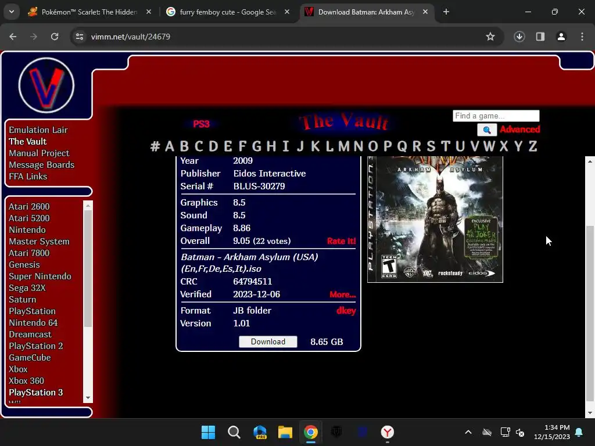Click the Batman Arkham Asylum box art

coord(435,219)
